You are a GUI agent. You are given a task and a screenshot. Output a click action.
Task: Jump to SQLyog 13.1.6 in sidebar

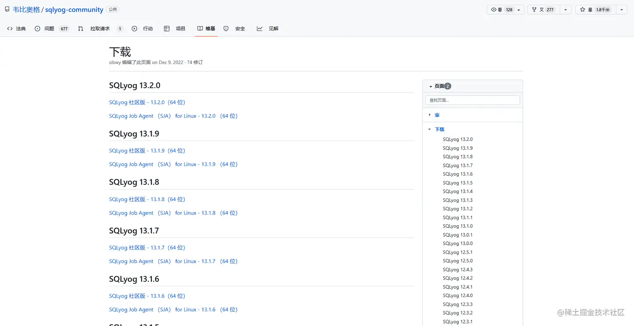(457, 174)
